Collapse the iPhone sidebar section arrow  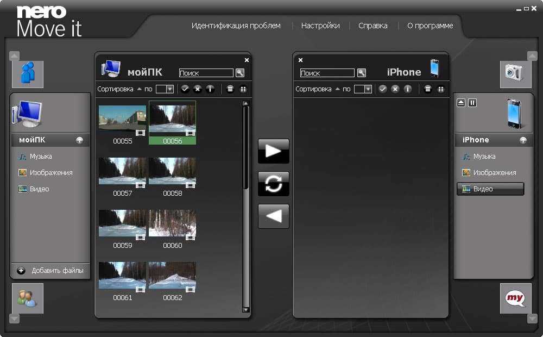(x=523, y=140)
